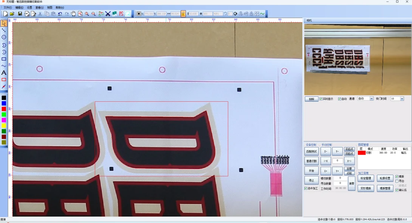Click the X step distance input field
Image resolution: width=412 pixels, height=223 pixels.
click(x=337, y=161)
